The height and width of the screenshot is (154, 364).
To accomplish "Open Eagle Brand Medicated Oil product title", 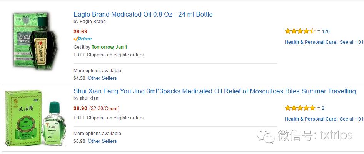I will [x=143, y=15].
